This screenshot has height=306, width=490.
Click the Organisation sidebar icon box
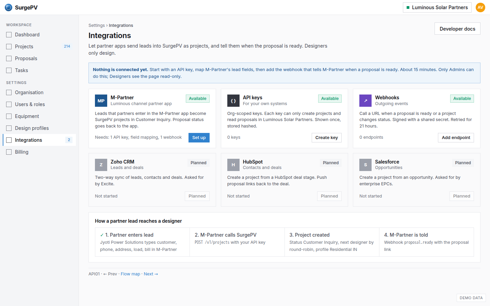tap(9, 92)
